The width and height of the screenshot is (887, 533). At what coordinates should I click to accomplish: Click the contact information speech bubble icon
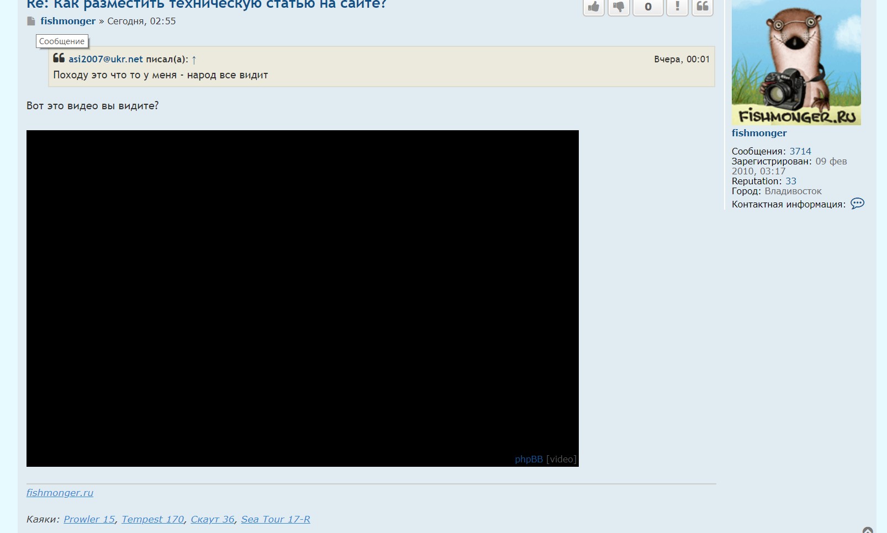pyautogui.click(x=857, y=204)
